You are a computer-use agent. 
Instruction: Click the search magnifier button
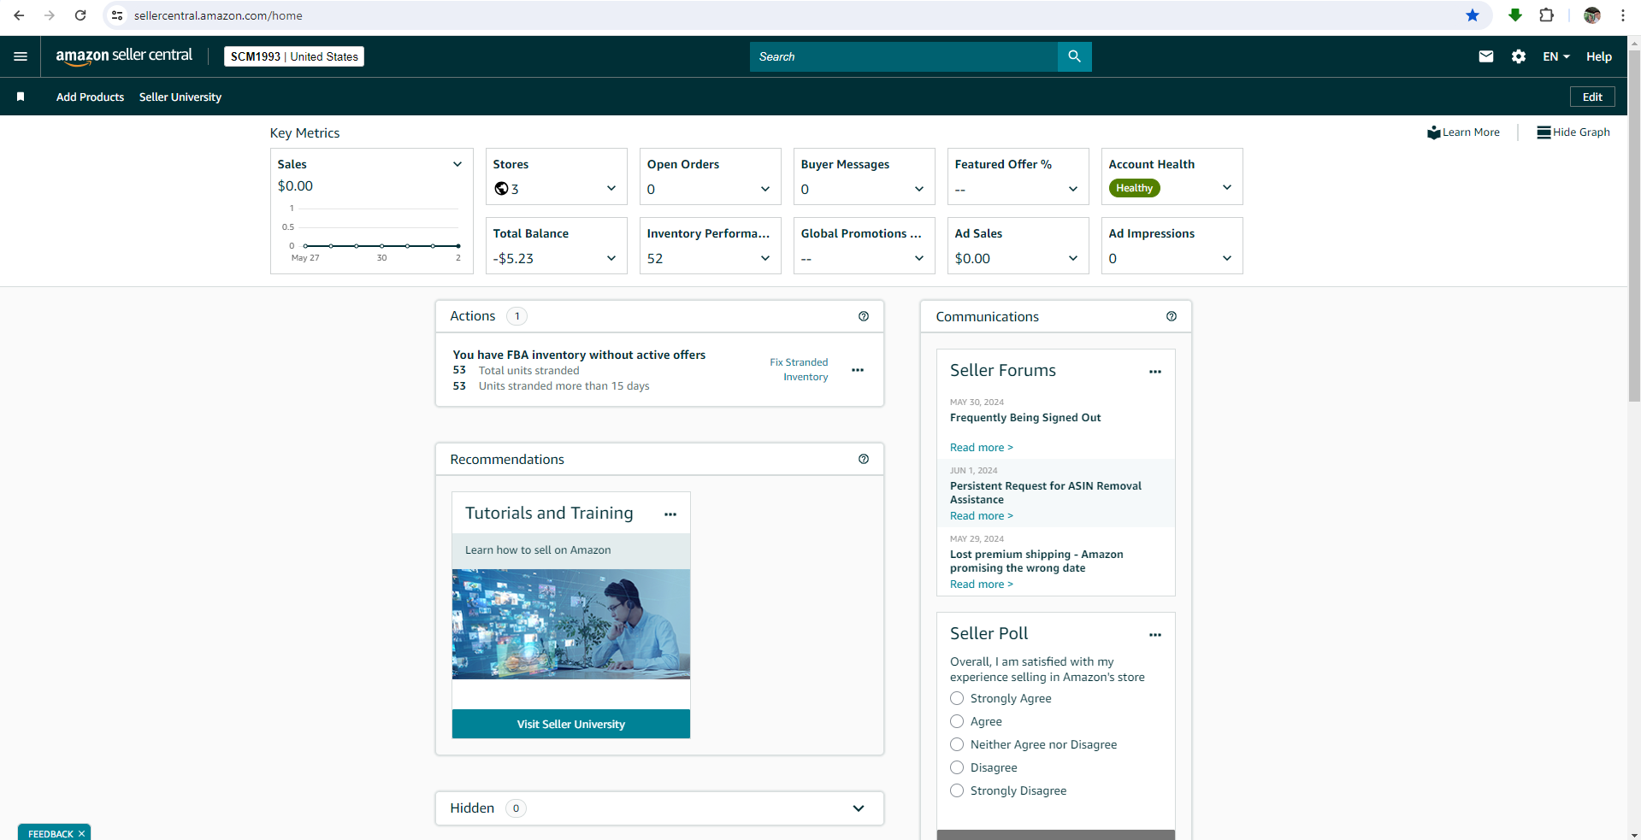tap(1074, 56)
